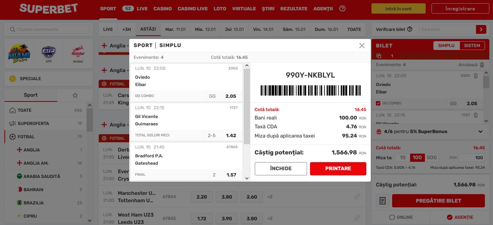This screenshot has height=225, width=493.
Task: Select the Mar. 11.01 date tab
Action: coord(175,29)
